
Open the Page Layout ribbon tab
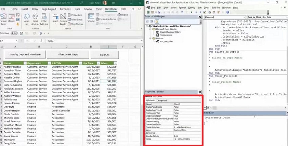(x=49, y=9)
